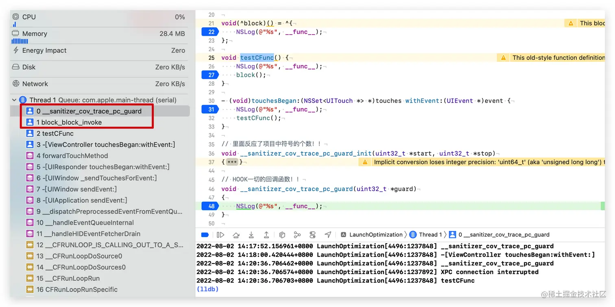Open the LaunchOptimization process jump bar item
The height and width of the screenshot is (307, 615).
(x=376, y=235)
